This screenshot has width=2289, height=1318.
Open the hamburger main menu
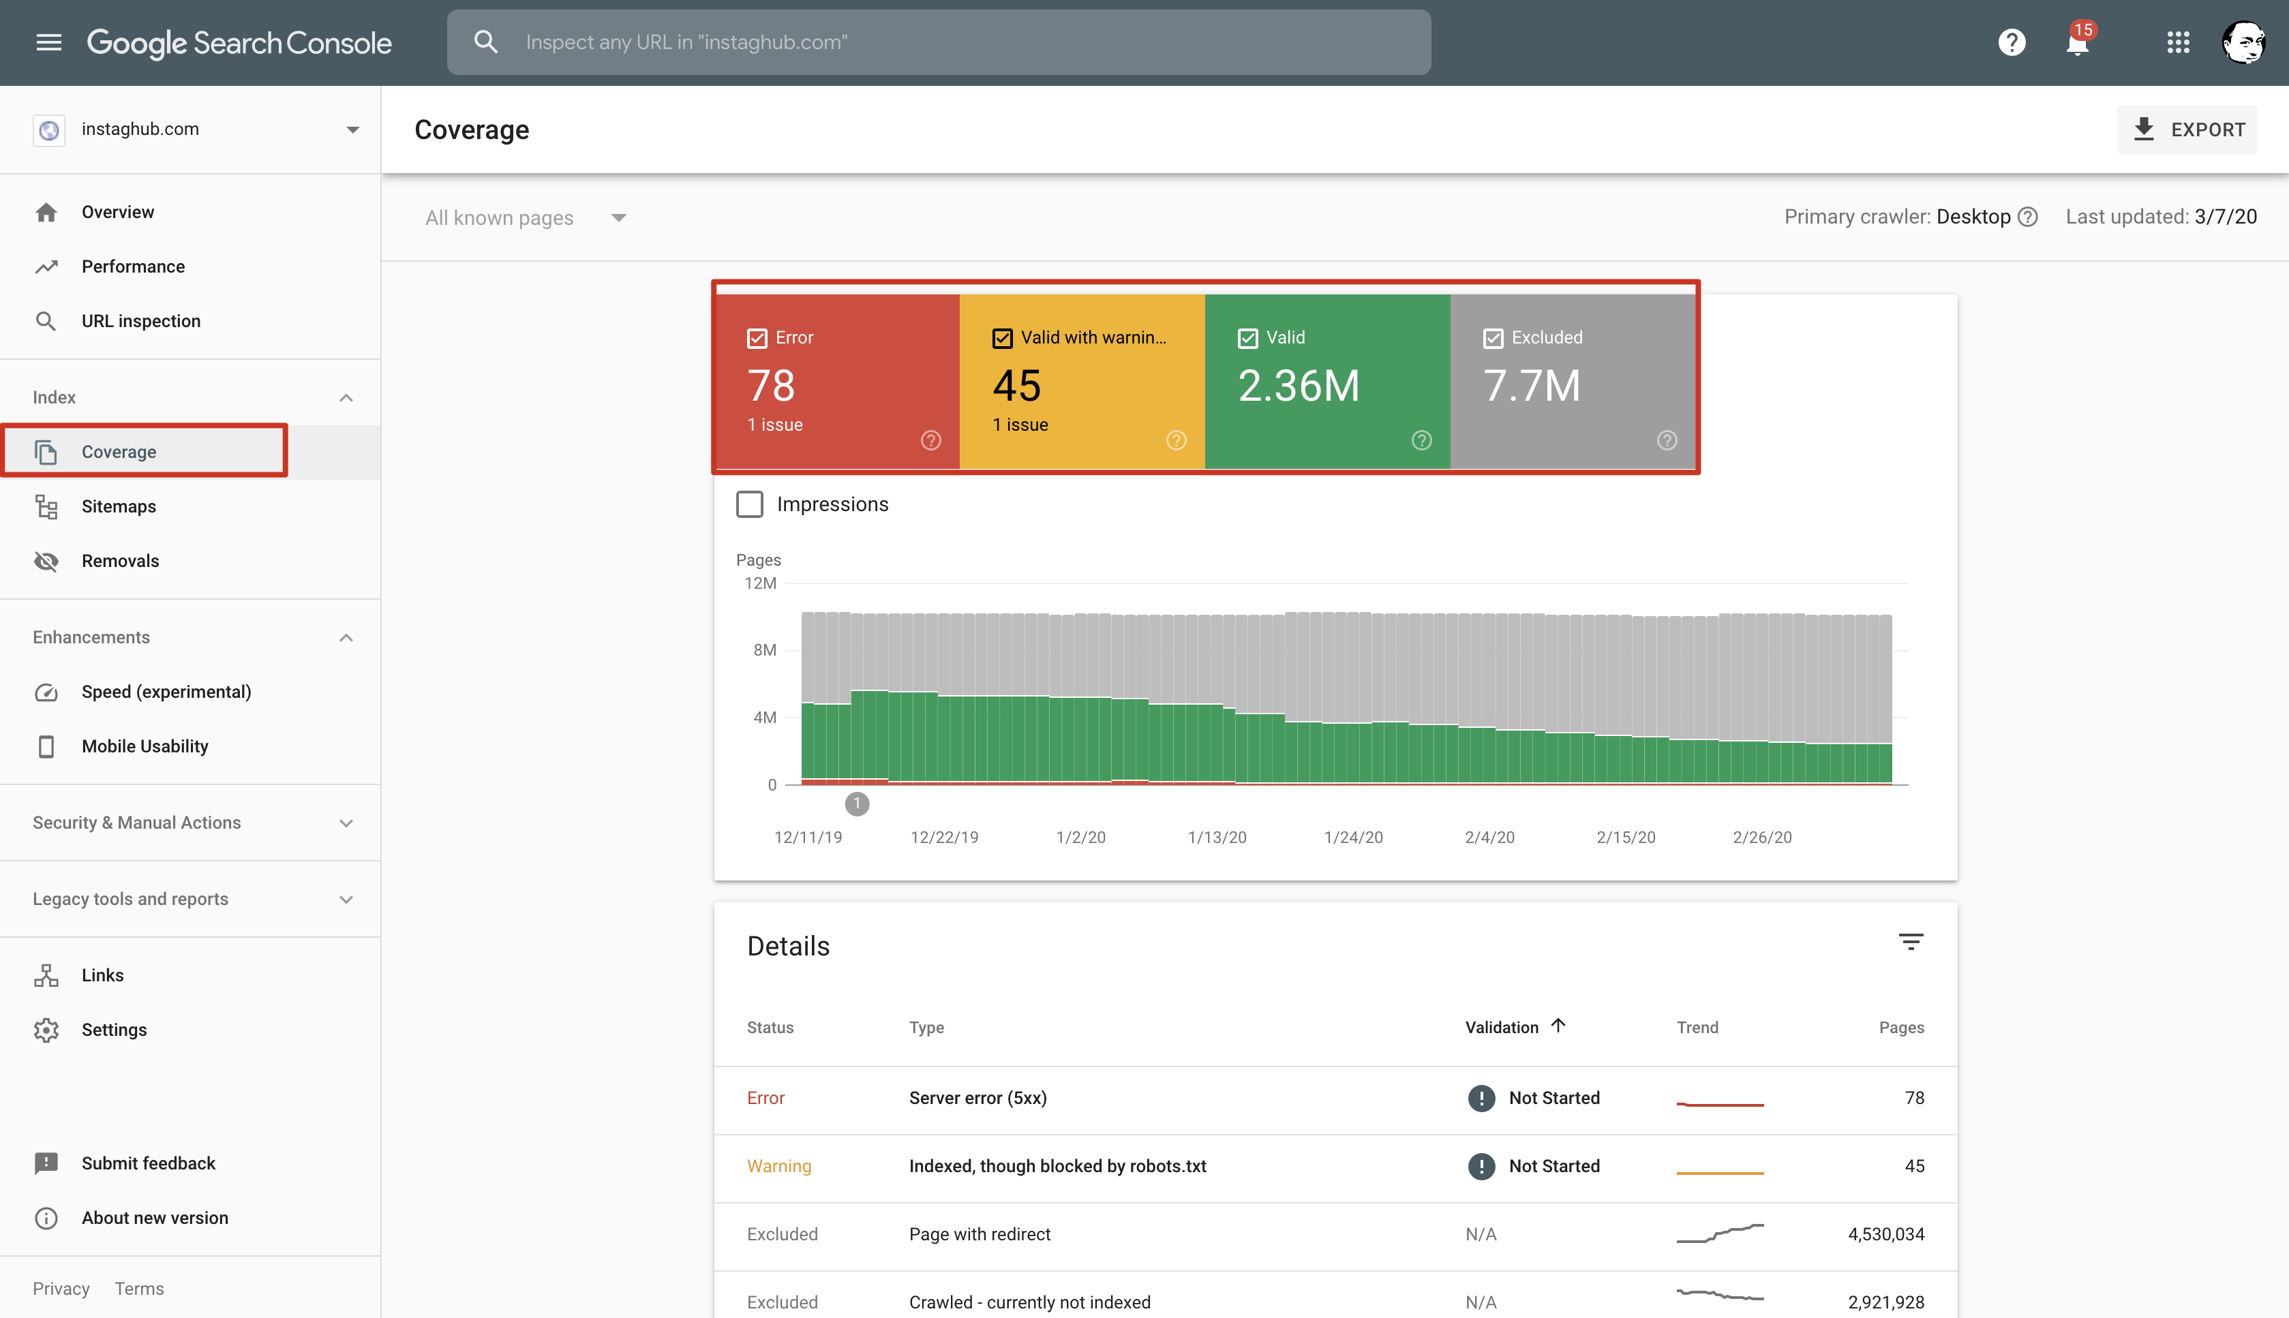pyautogui.click(x=49, y=42)
